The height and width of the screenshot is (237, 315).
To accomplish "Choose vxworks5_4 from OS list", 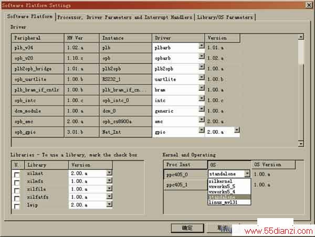I will [229, 192].
